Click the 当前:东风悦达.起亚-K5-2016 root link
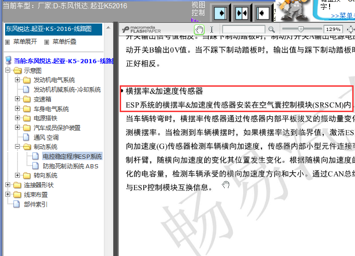The width and height of the screenshot is (355, 256). pos(63,61)
